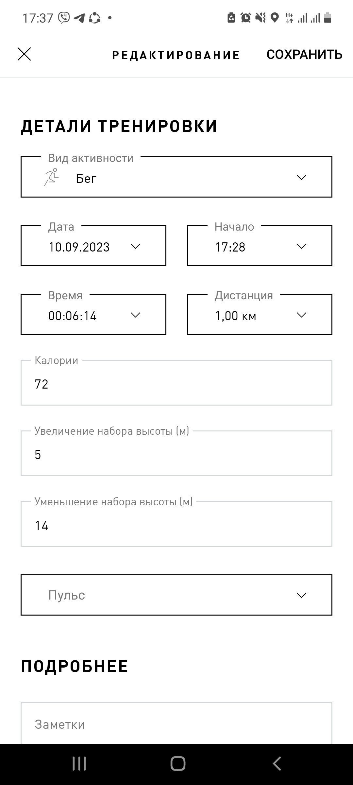Image resolution: width=353 pixels, height=785 pixels.
Task: Select the Уменьшение набора высоты field
Action: (176, 524)
